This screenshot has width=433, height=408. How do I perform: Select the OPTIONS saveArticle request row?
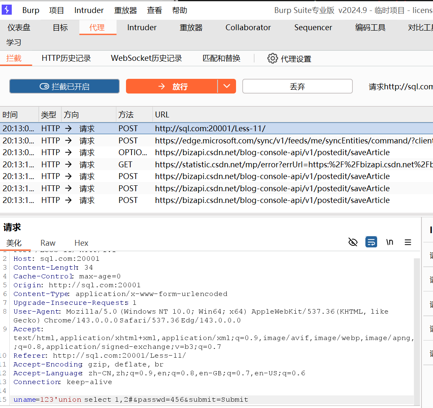(x=217, y=153)
